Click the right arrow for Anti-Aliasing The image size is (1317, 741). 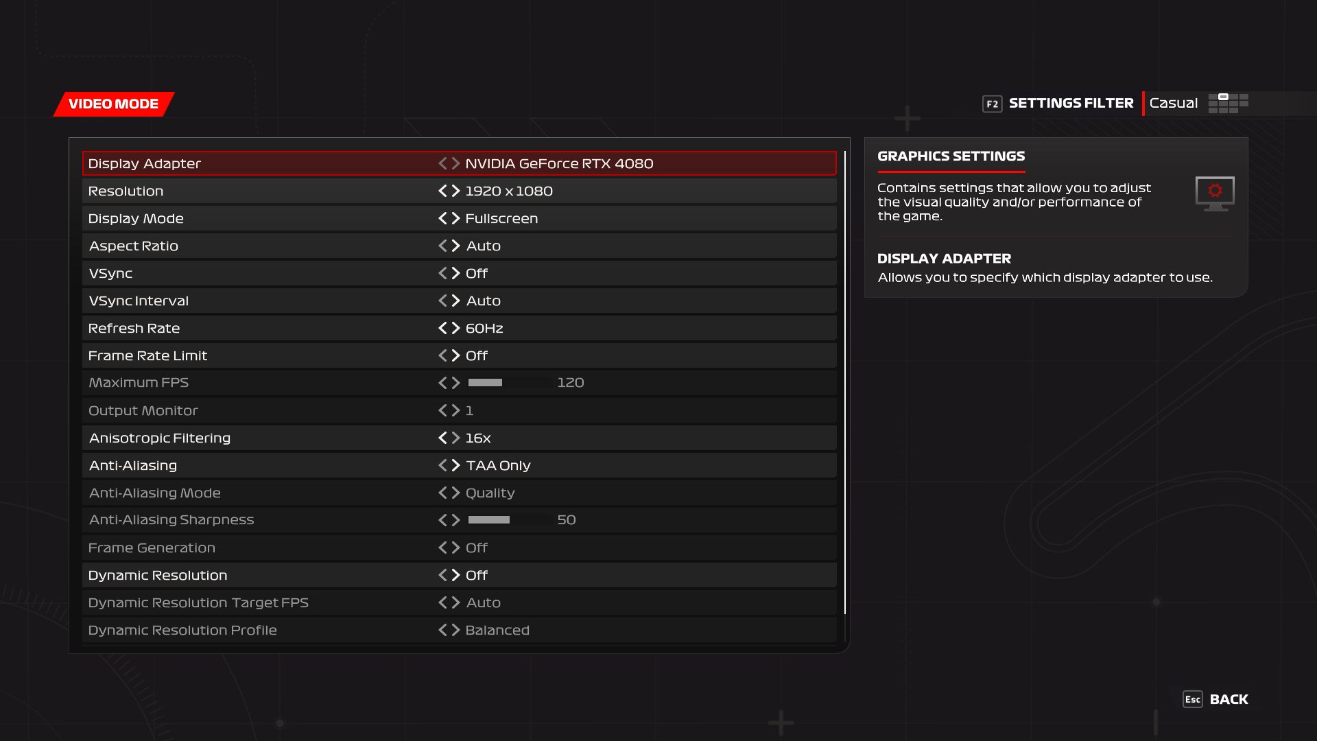coord(455,465)
